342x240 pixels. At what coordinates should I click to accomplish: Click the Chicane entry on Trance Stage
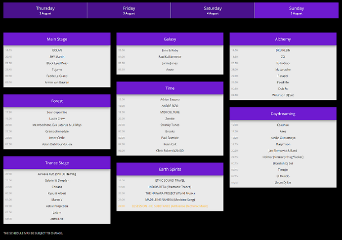coord(57,187)
